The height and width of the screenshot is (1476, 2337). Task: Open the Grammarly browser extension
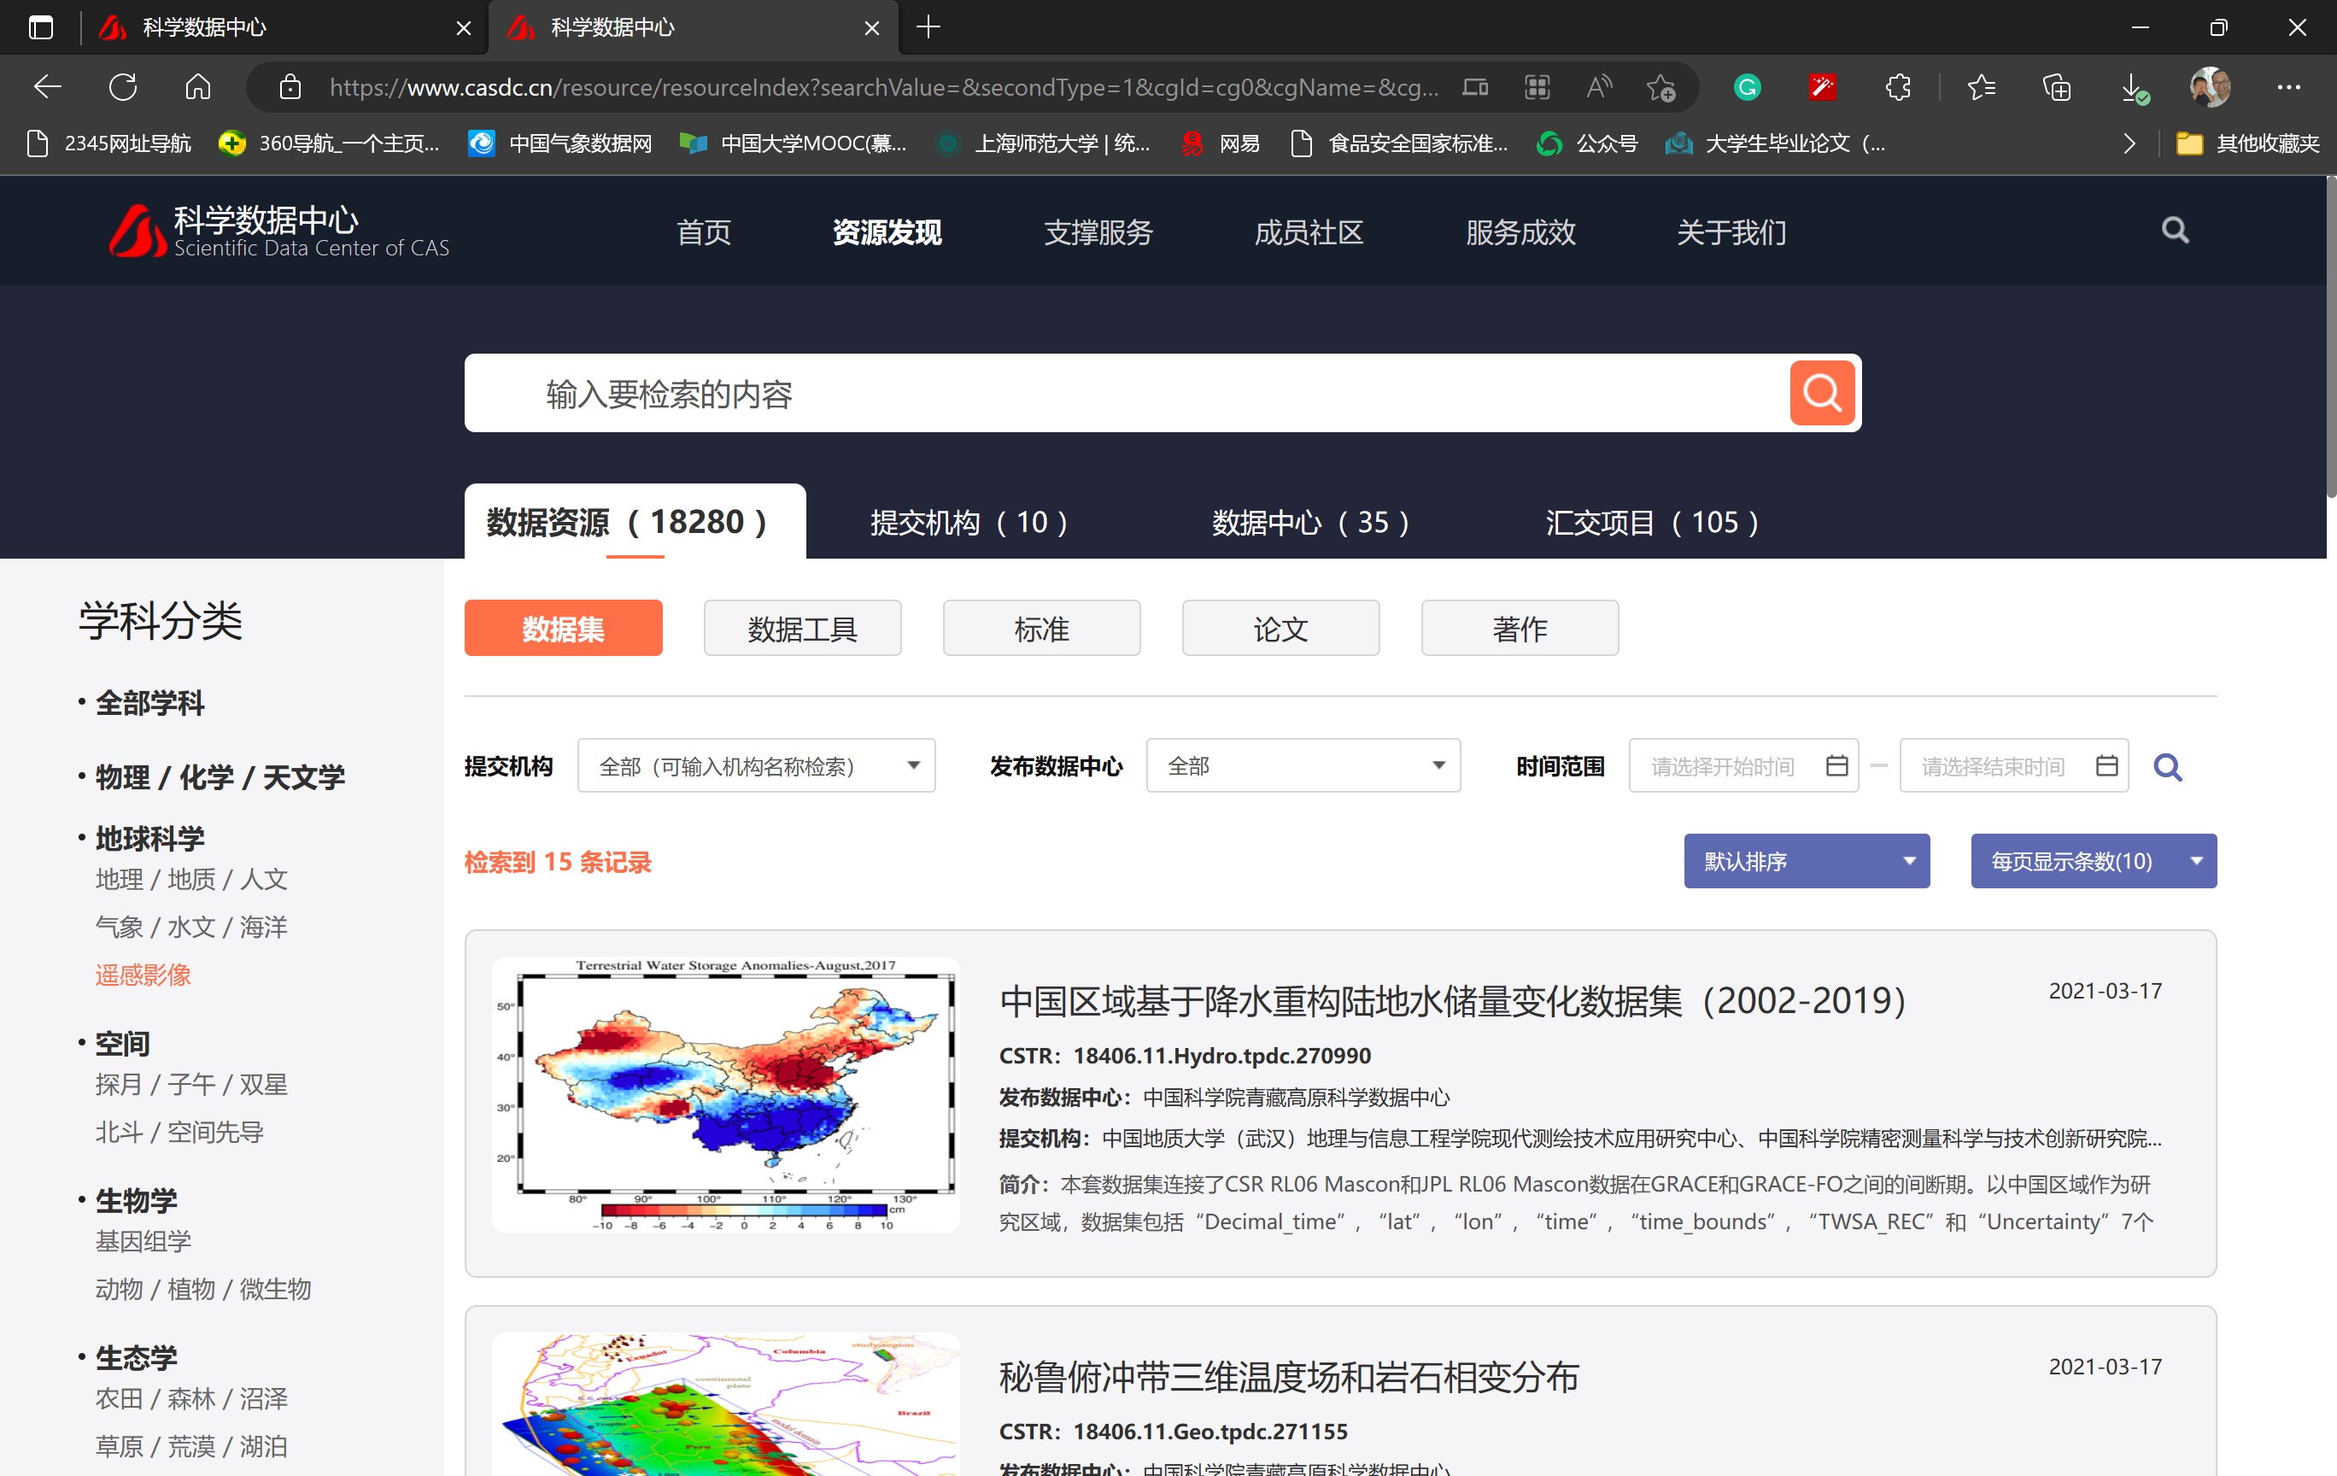click(x=1747, y=87)
